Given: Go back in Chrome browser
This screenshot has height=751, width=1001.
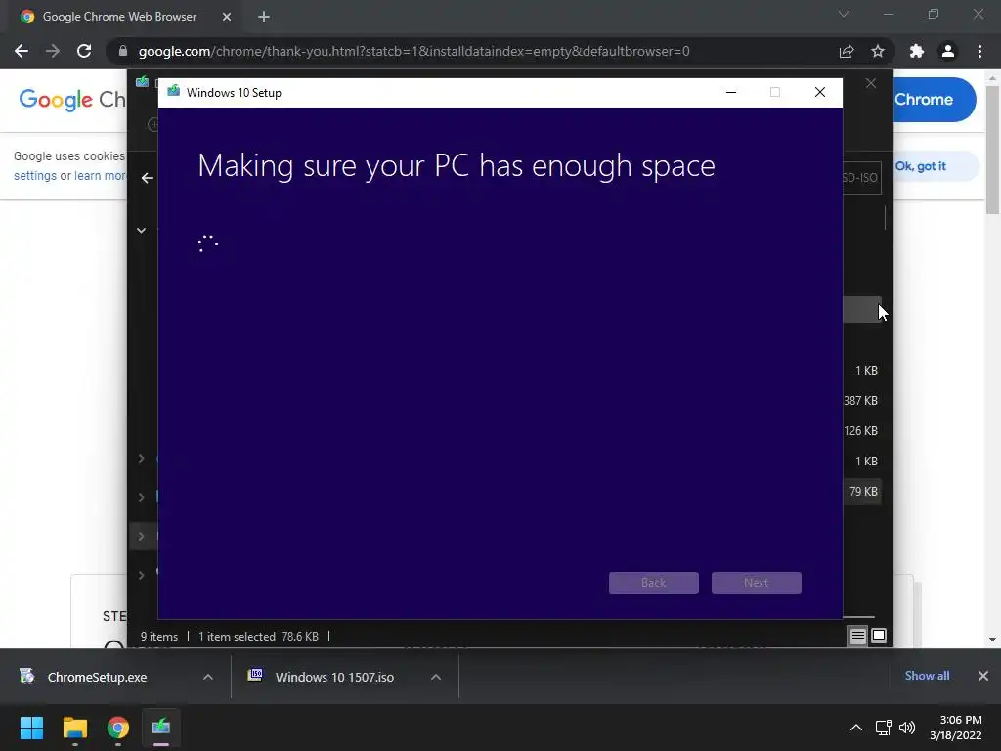Looking at the screenshot, I should [22, 51].
